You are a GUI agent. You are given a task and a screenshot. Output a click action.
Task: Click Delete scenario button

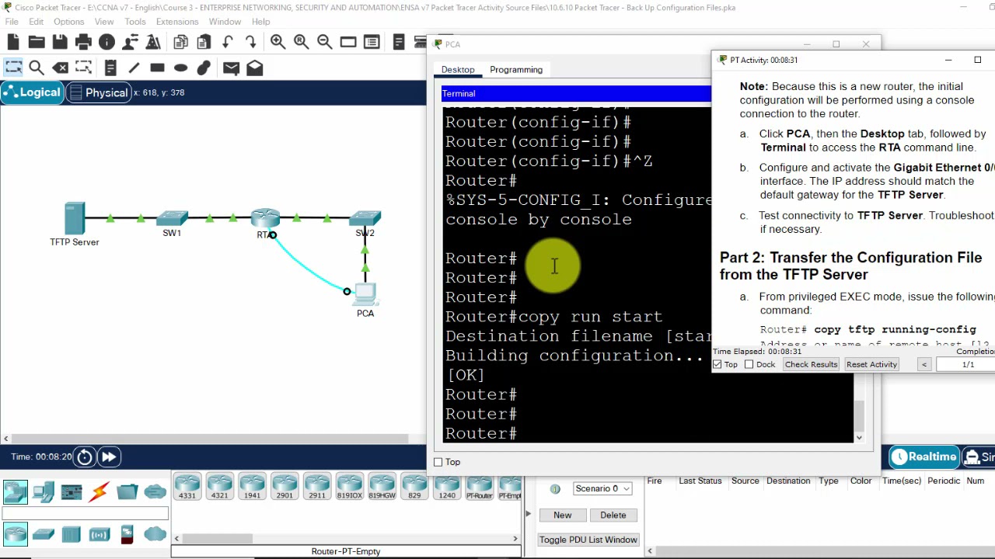613,515
